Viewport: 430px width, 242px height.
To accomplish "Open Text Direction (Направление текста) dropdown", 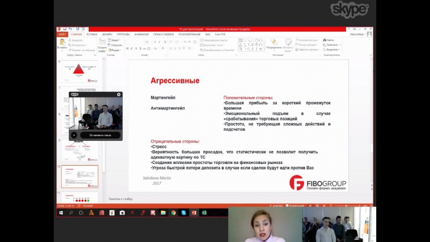I will point(214,40).
